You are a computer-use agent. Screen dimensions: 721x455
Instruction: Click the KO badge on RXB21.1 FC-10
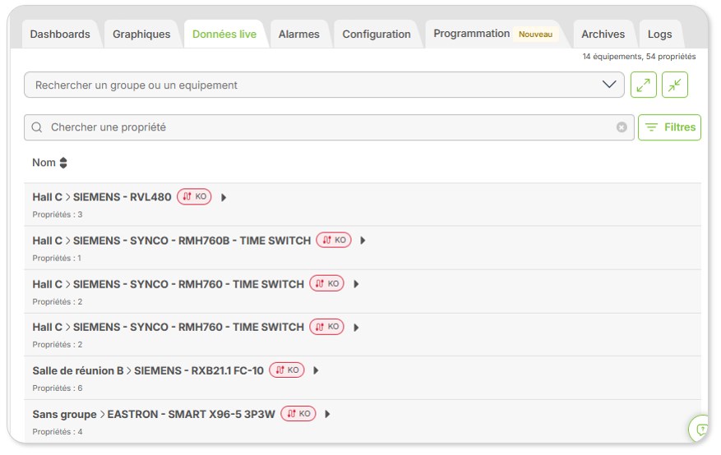287,370
